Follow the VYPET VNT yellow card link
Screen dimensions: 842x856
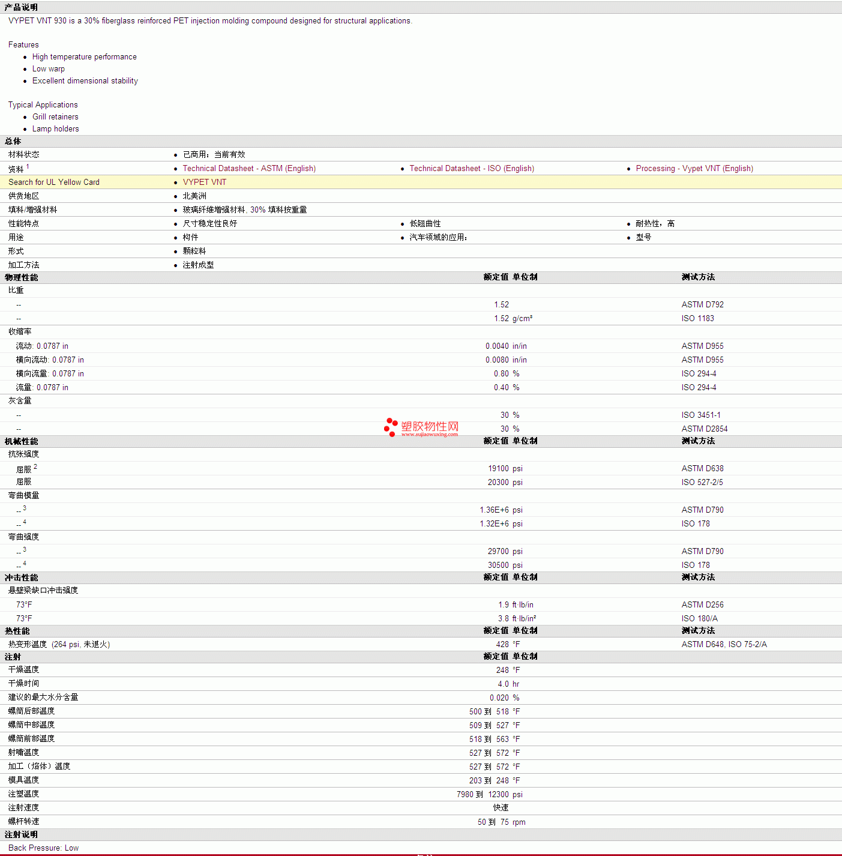(205, 182)
